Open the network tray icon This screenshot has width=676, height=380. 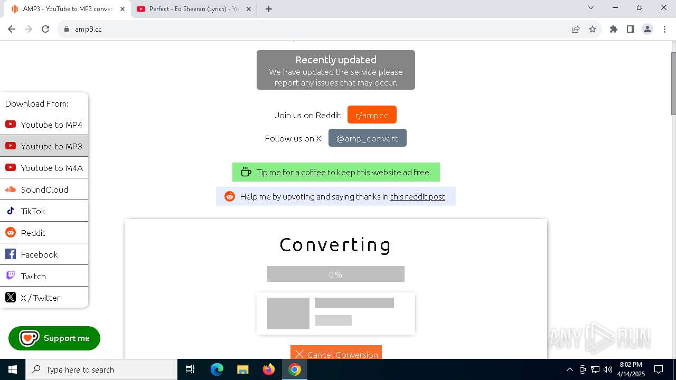pyautogui.click(x=595, y=369)
